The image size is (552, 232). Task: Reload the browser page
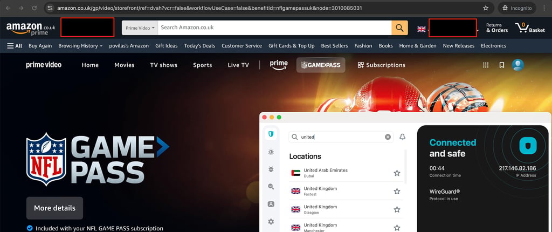(x=34, y=8)
